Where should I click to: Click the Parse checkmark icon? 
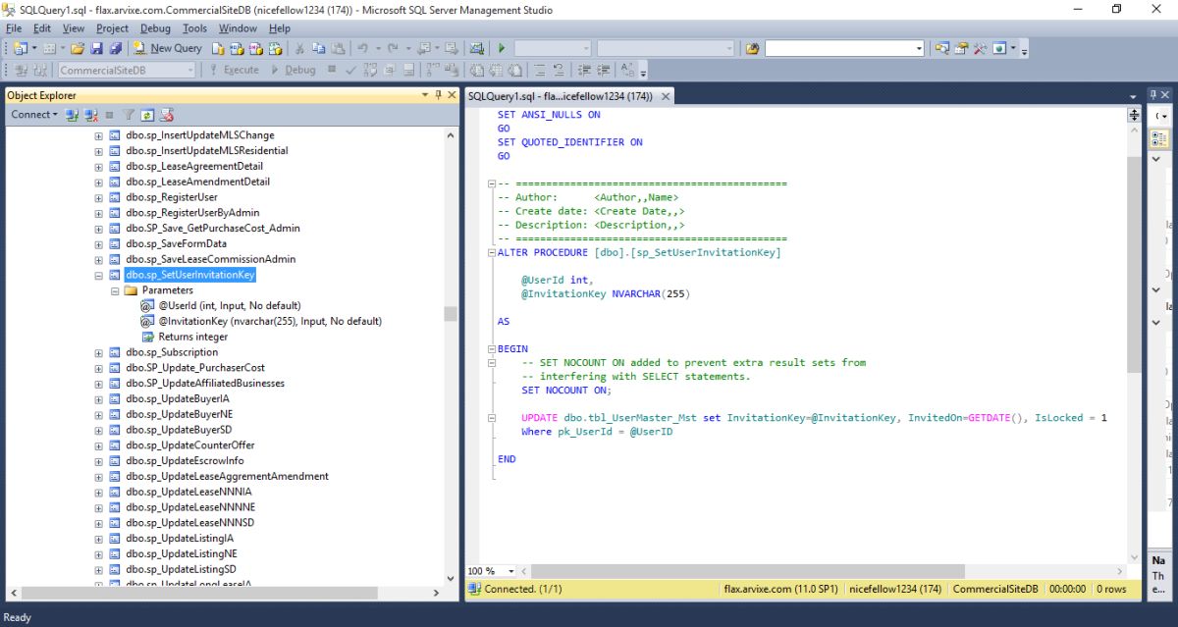(350, 70)
